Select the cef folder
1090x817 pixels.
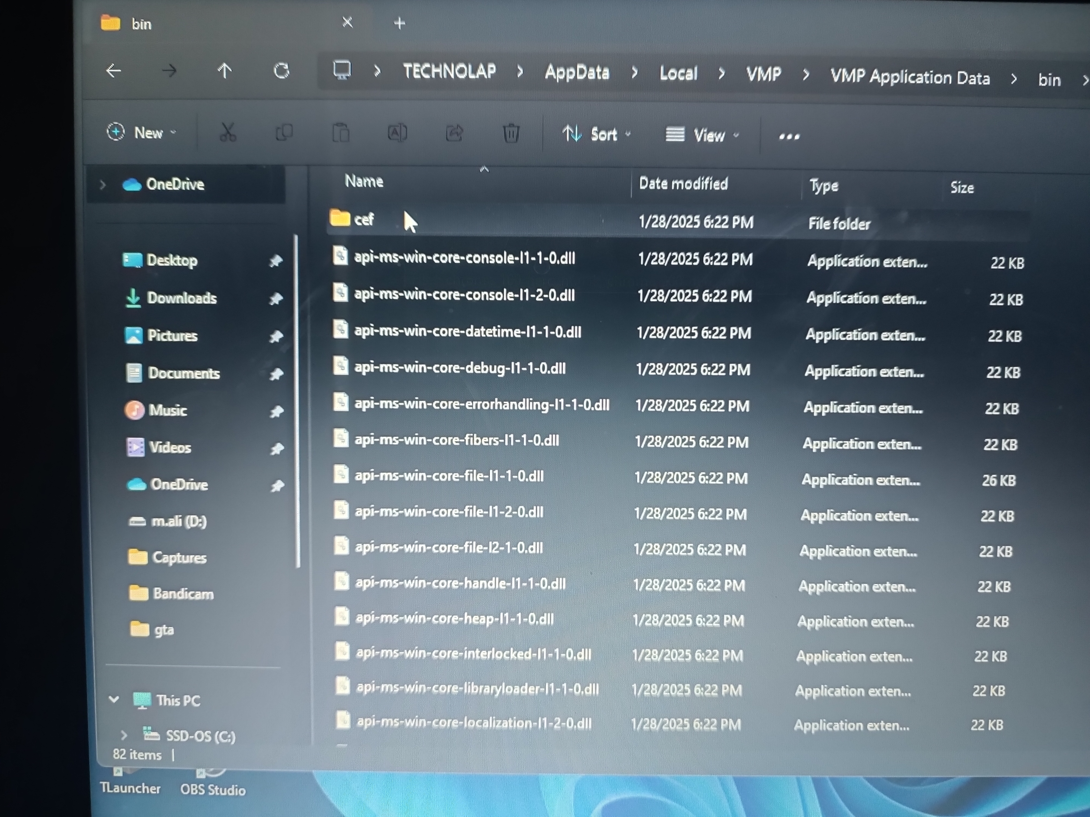coord(364,219)
